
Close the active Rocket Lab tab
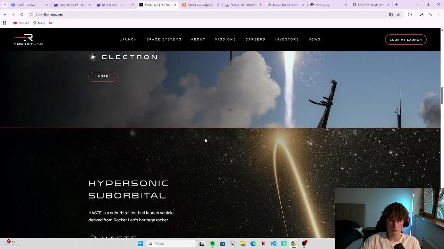(175, 5)
